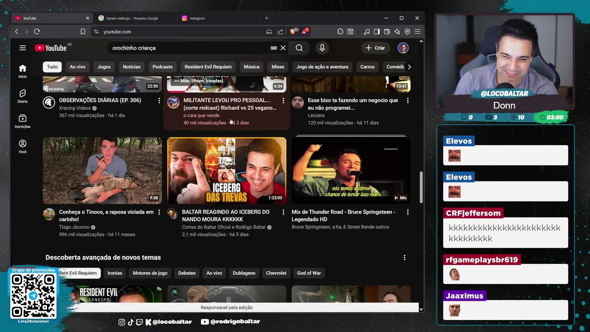
Task: Open options for BALTAR REAGINDO video
Action: point(283,212)
